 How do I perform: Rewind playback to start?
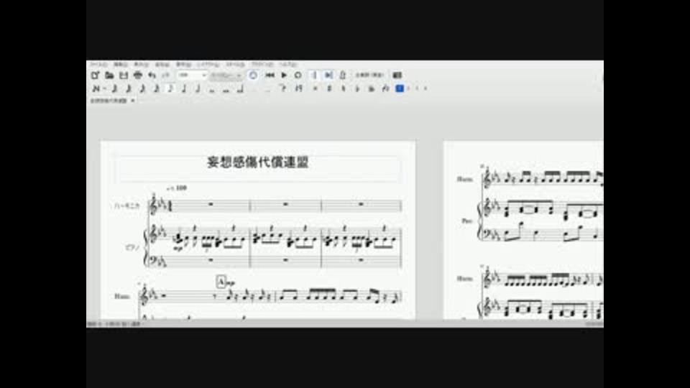pos(270,75)
